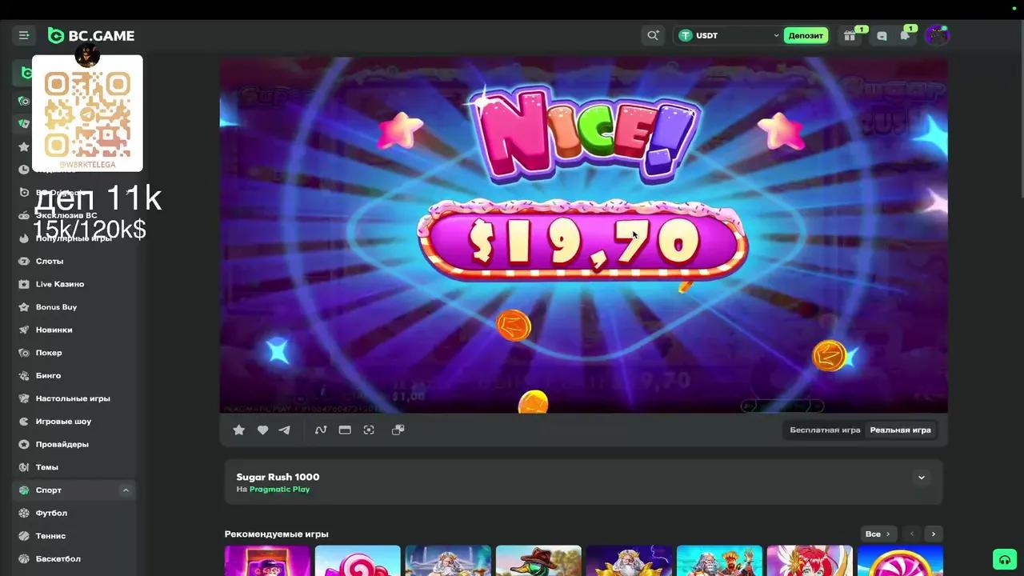Open the user profile avatar
The width and height of the screenshot is (1024, 576).
click(x=936, y=35)
